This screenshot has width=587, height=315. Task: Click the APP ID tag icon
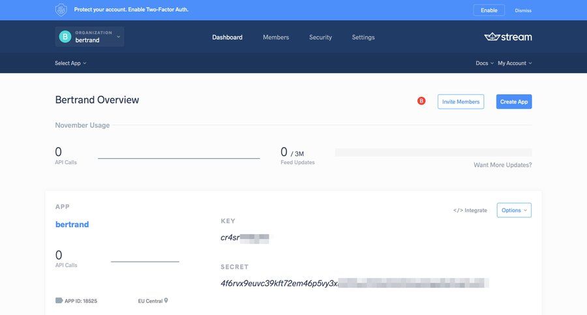(59, 301)
